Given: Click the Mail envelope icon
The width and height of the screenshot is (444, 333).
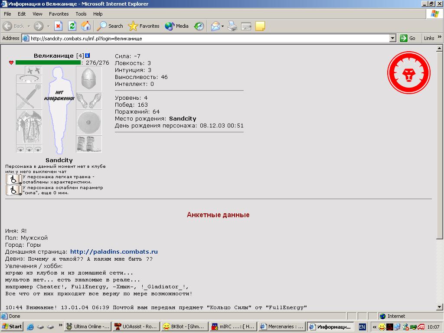Looking at the screenshot, I should point(215,26).
